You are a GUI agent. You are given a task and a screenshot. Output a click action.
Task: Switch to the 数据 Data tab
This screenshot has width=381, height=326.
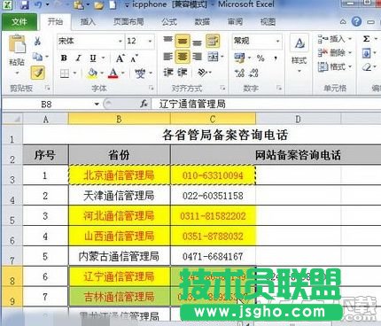click(x=202, y=21)
